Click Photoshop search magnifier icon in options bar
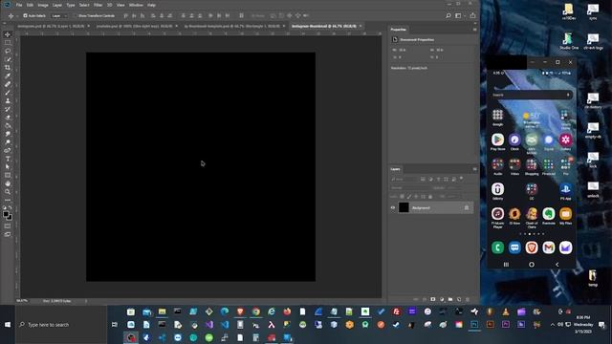Image resolution: width=612 pixels, height=344 pixels. [x=448, y=15]
